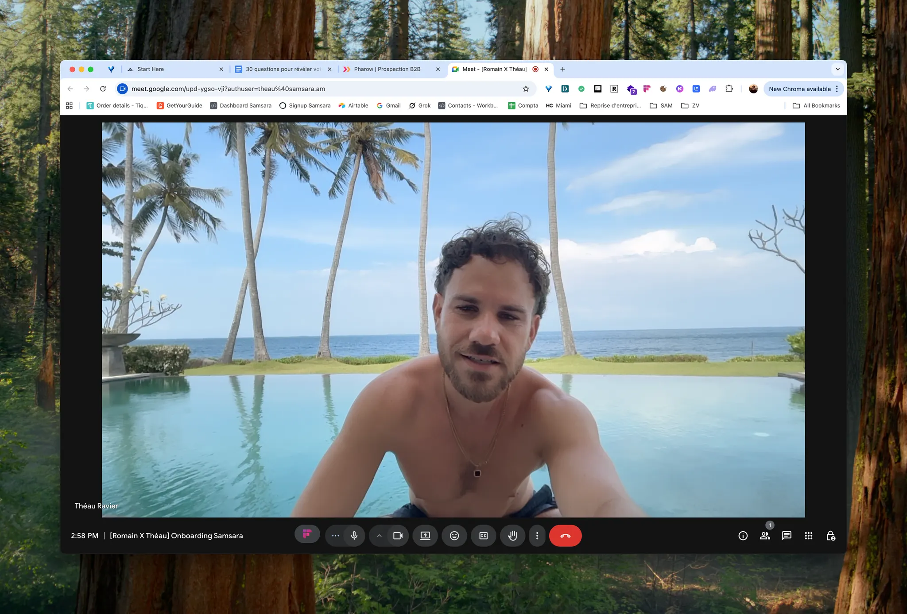Show the participants people panel
The height and width of the screenshot is (614, 907).
click(x=765, y=536)
